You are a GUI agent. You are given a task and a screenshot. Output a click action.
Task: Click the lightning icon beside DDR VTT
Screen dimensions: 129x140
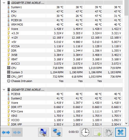(x=9, y=107)
